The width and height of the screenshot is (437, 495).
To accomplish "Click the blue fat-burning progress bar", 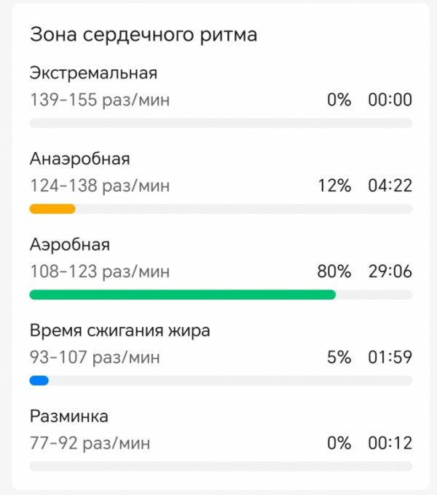I will (x=39, y=381).
